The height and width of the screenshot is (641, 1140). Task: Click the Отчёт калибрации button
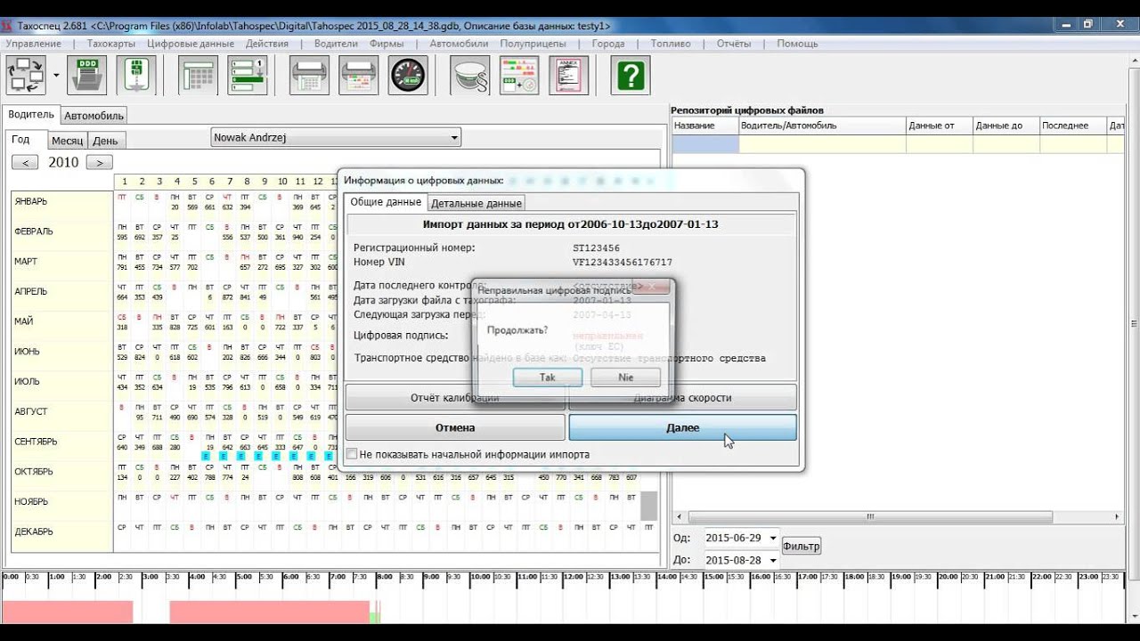coord(455,398)
